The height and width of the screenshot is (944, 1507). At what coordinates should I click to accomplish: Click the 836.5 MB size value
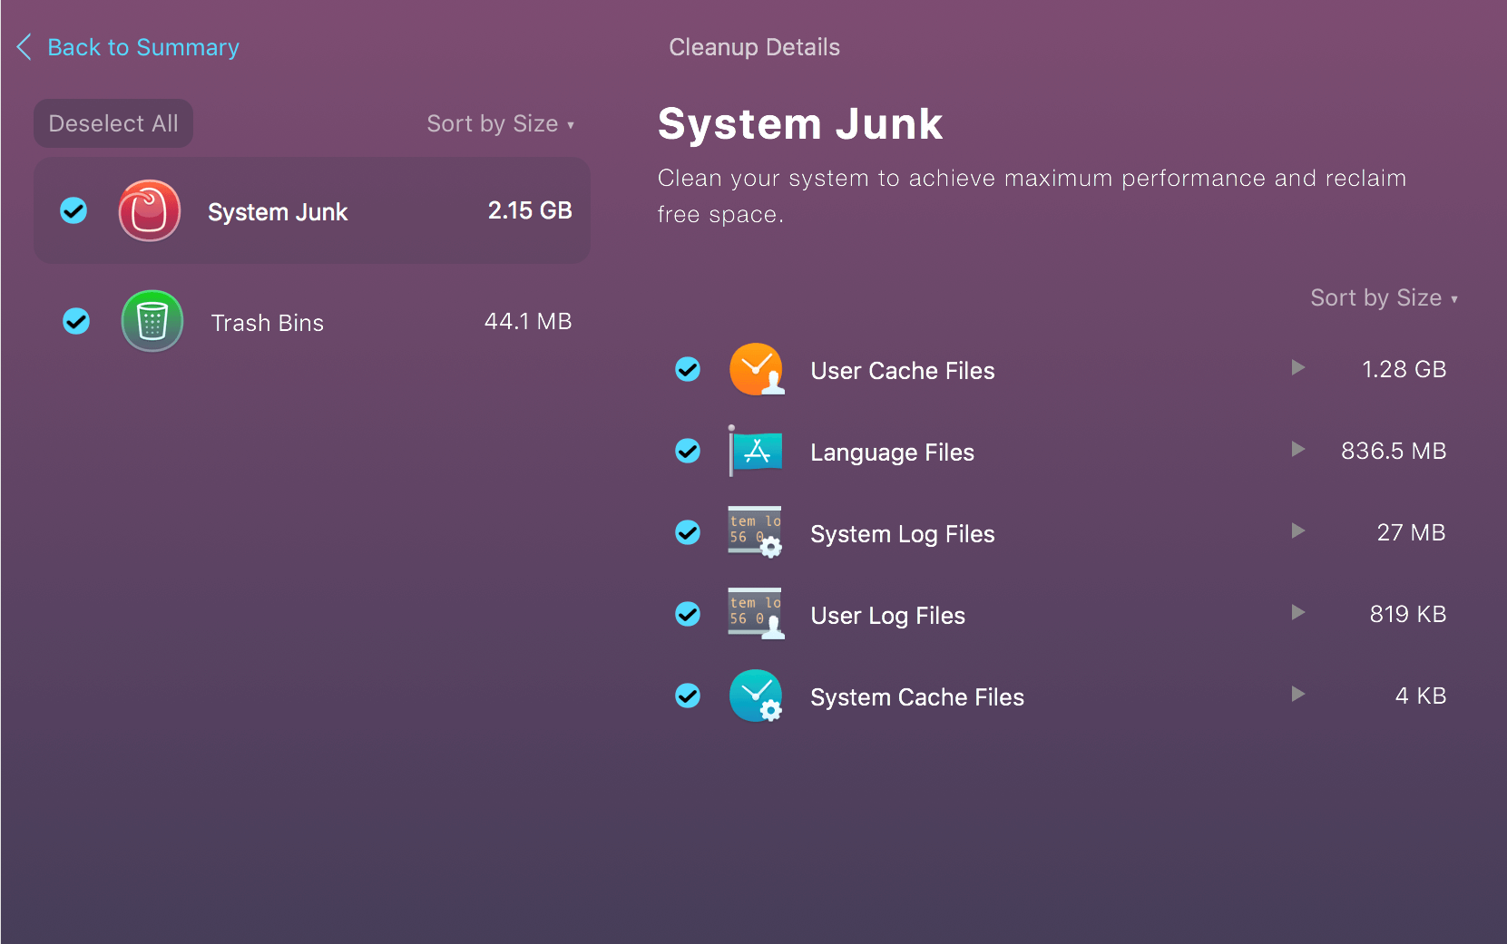tap(1394, 451)
